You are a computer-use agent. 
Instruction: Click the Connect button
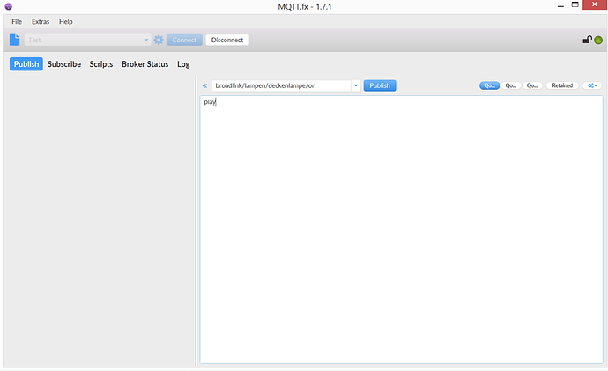coord(184,40)
